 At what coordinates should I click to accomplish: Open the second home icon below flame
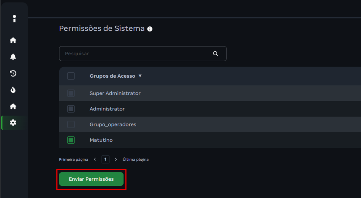click(x=13, y=106)
